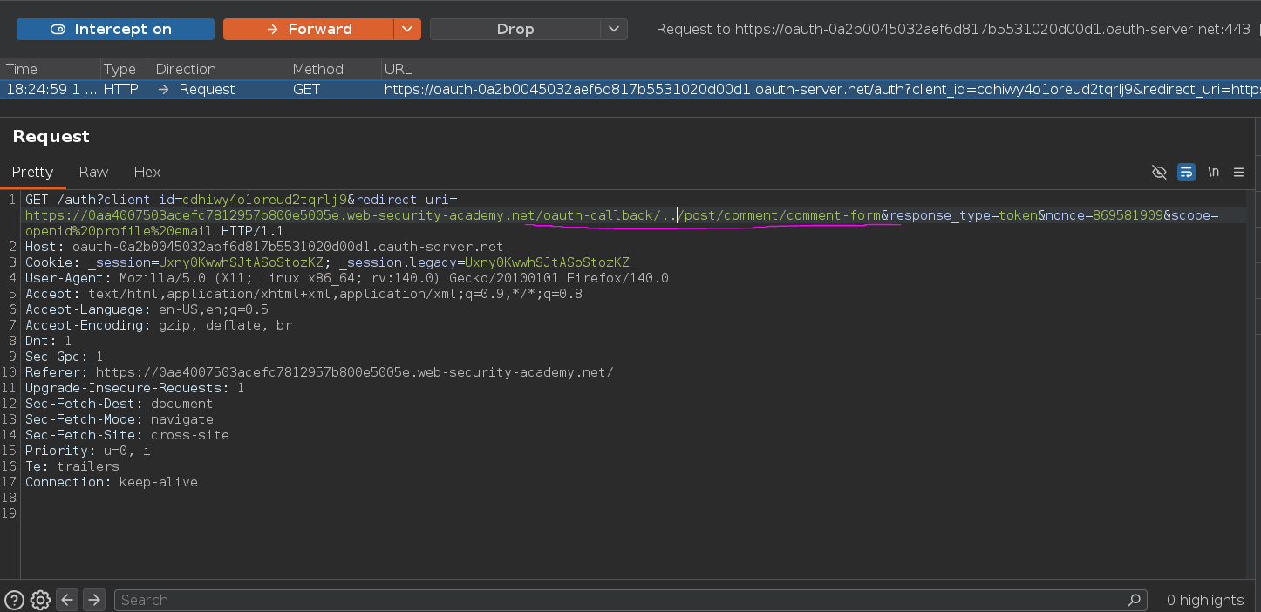Open the Drop dropdown arrow

click(614, 29)
